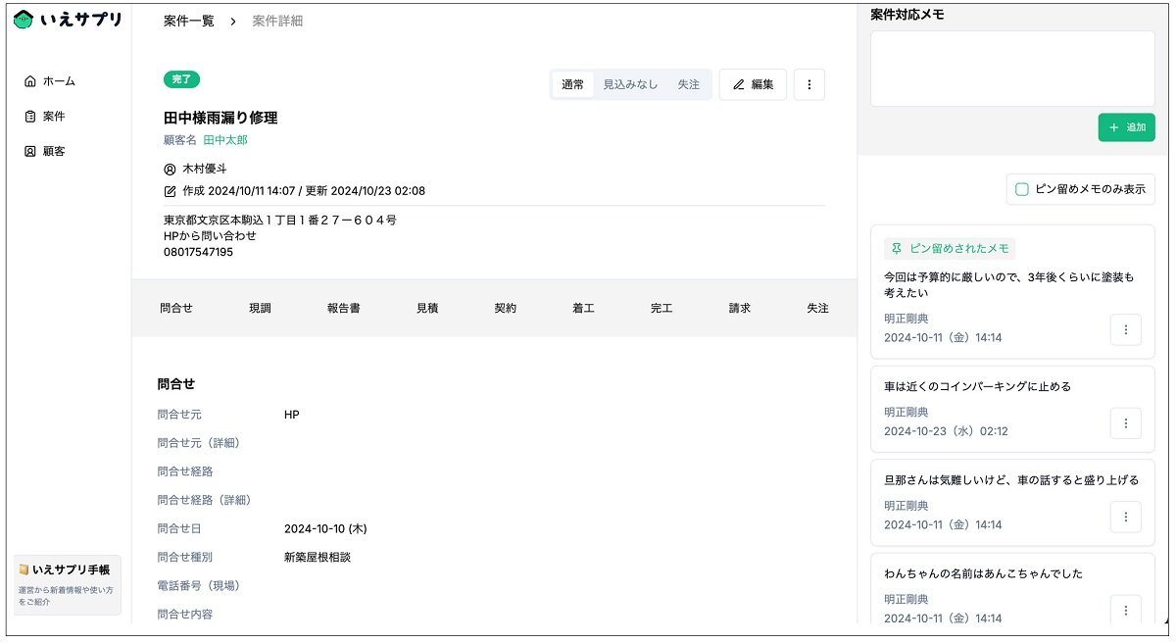Set the status toggle to 失注
1176x643 pixels.
[x=689, y=85]
